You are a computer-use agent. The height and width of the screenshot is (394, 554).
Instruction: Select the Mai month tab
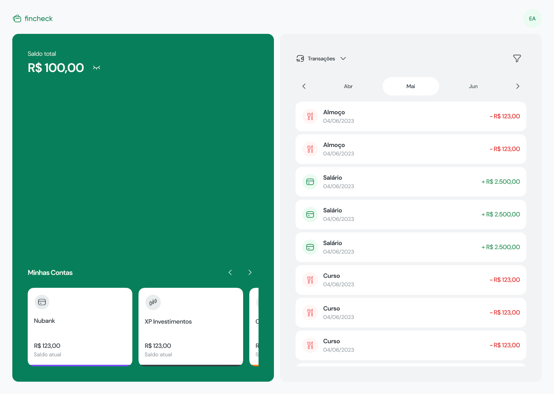(x=410, y=86)
